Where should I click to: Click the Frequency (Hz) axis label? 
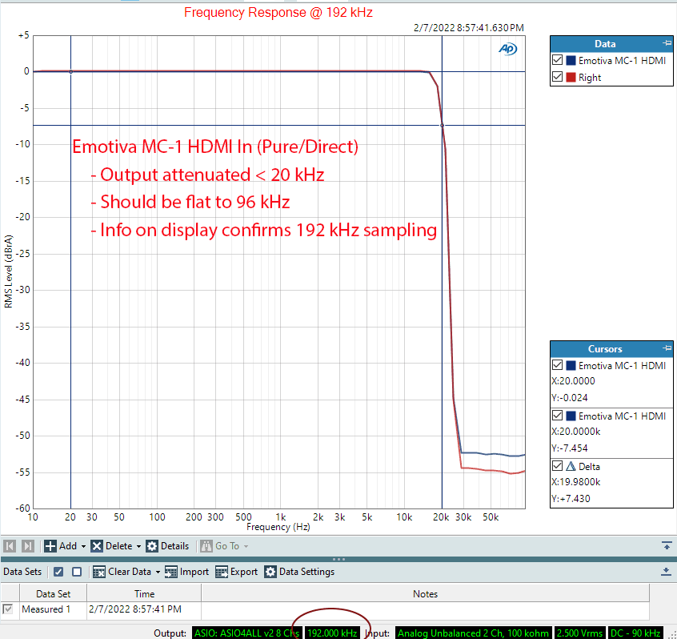coord(278,527)
